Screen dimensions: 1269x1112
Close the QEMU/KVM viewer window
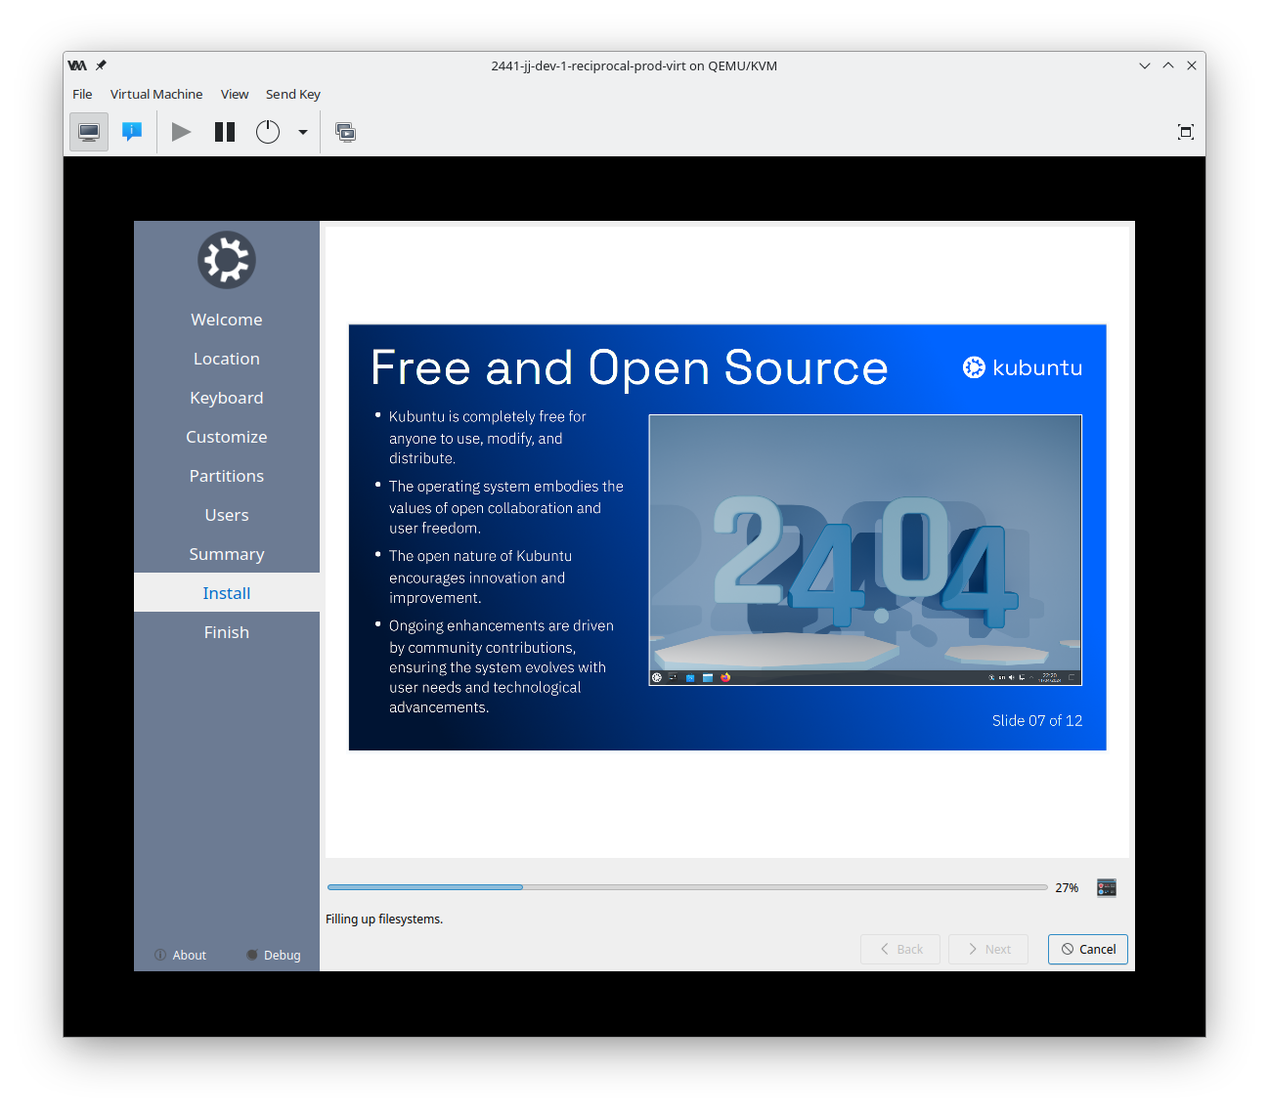1192,65
